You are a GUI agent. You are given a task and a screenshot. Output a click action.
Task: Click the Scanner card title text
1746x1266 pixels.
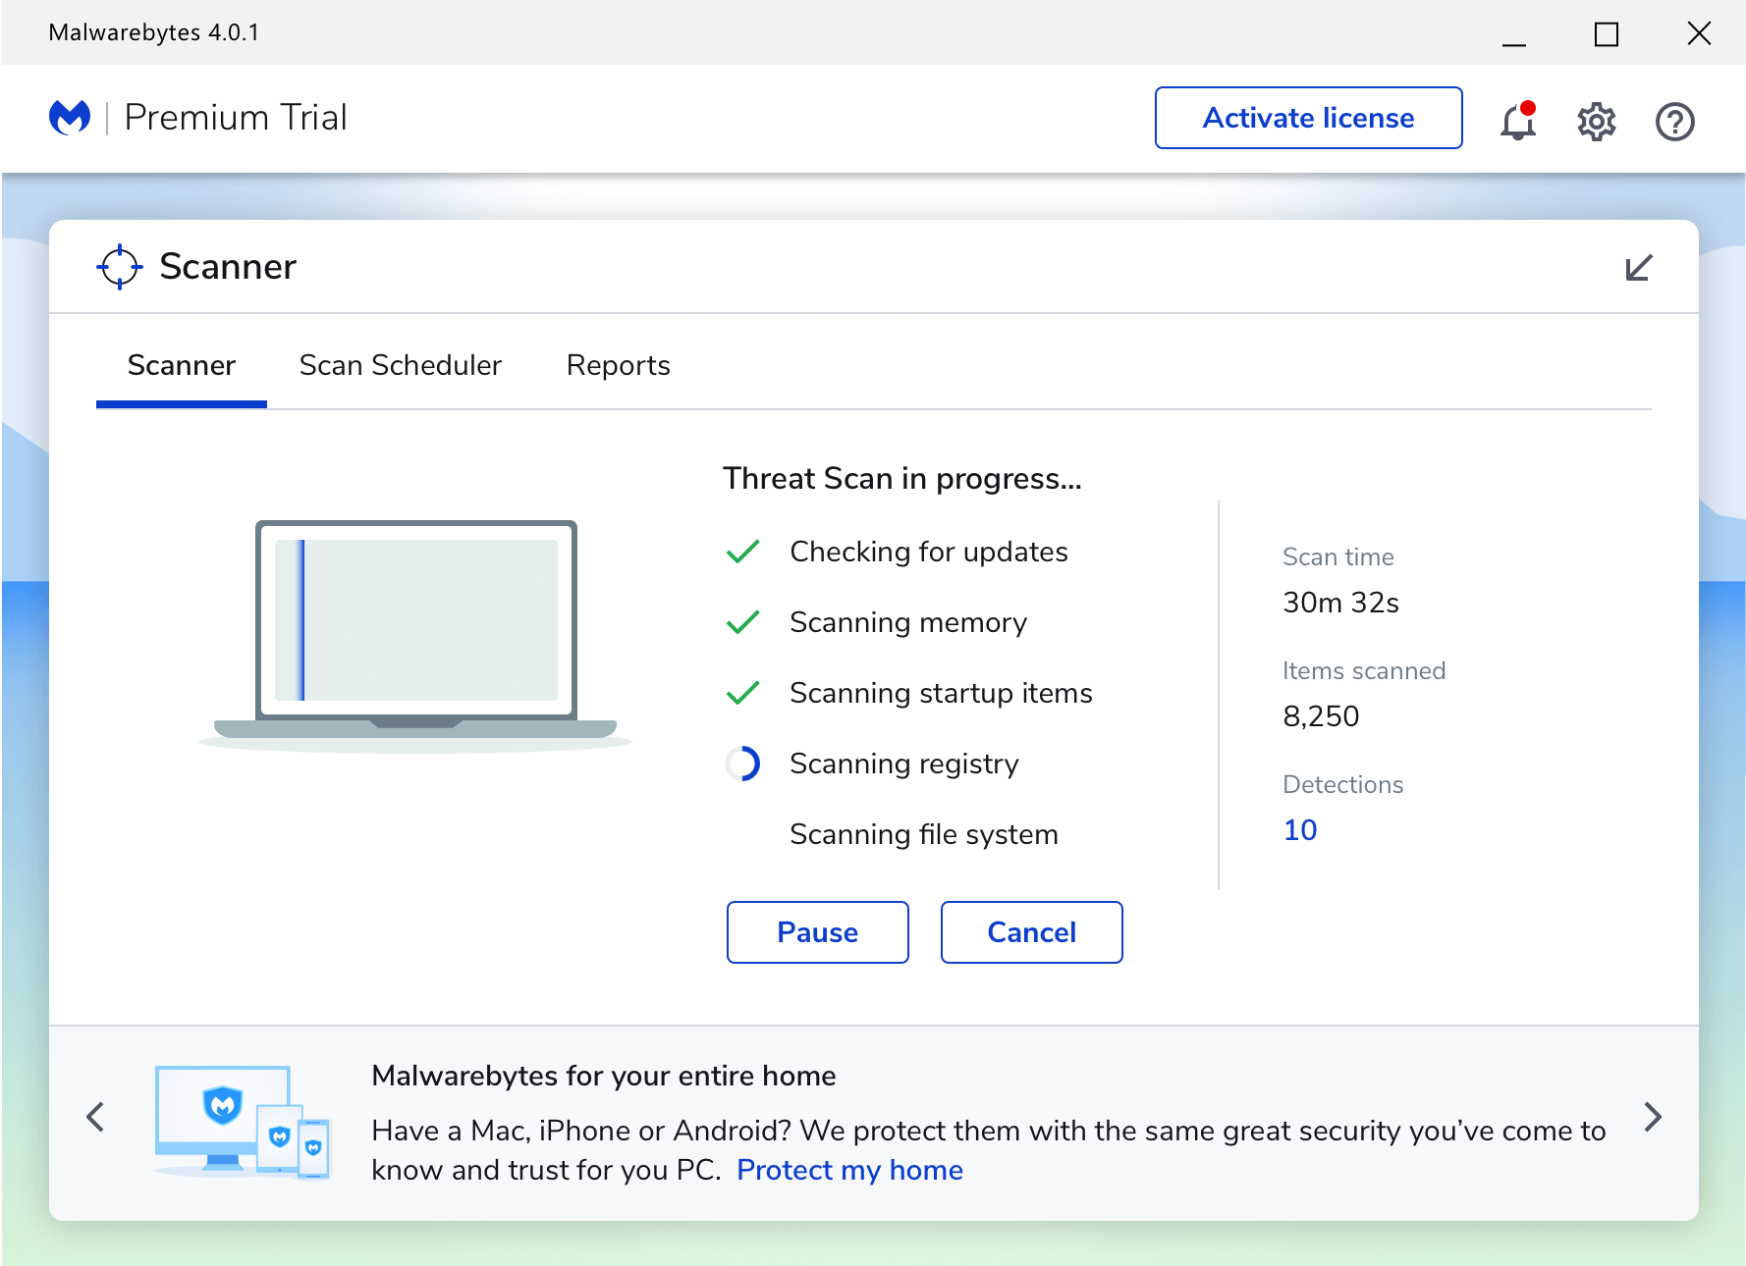pyautogui.click(x=228, y=267)
